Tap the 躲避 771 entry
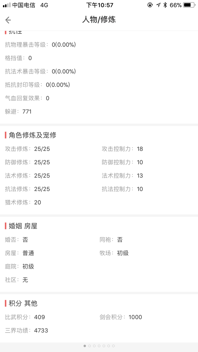198x352 pixels. coord(18,111)
